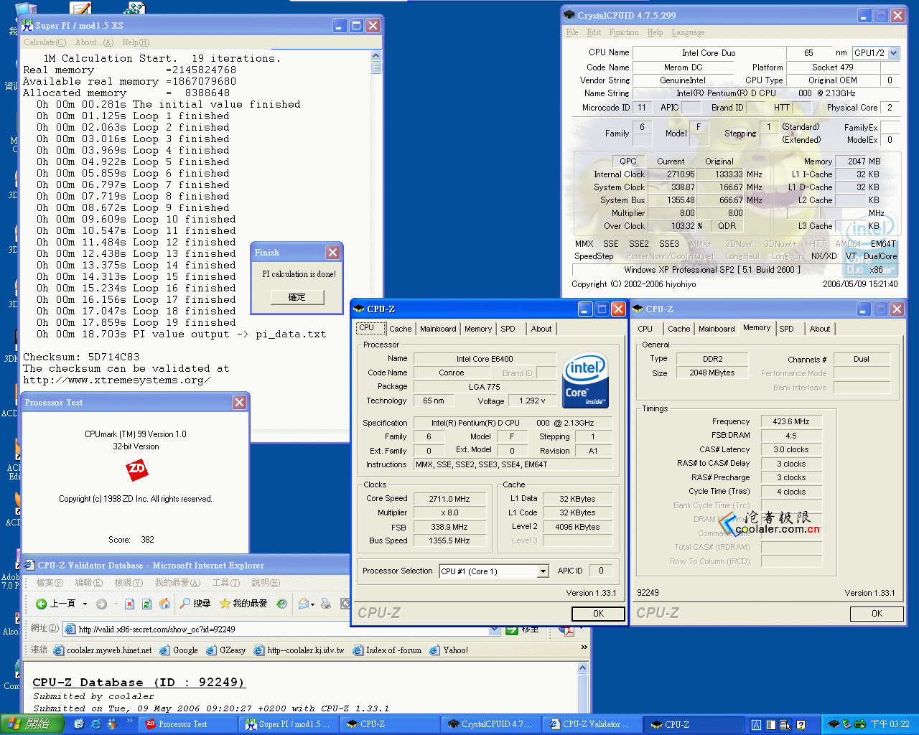Image resolution: width=919 pixels, height=735 pixels.
Task: Click OK in the right CPU-Z window
Action: 877,614
